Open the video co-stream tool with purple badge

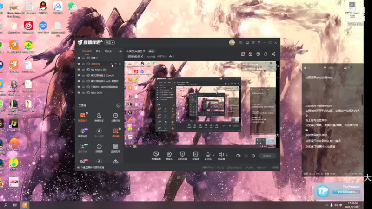(83, 132)
